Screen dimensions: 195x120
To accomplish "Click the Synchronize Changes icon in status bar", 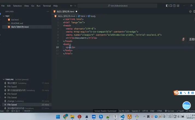I will pyautogui.click(x=8, y=111).
